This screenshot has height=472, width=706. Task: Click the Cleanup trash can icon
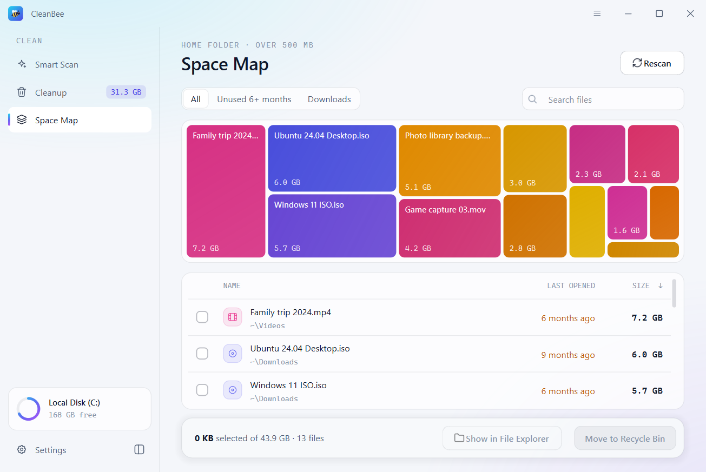[22, 92]
